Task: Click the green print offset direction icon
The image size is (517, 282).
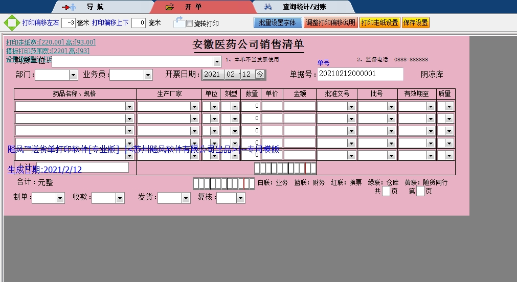Action: [11, 23]
